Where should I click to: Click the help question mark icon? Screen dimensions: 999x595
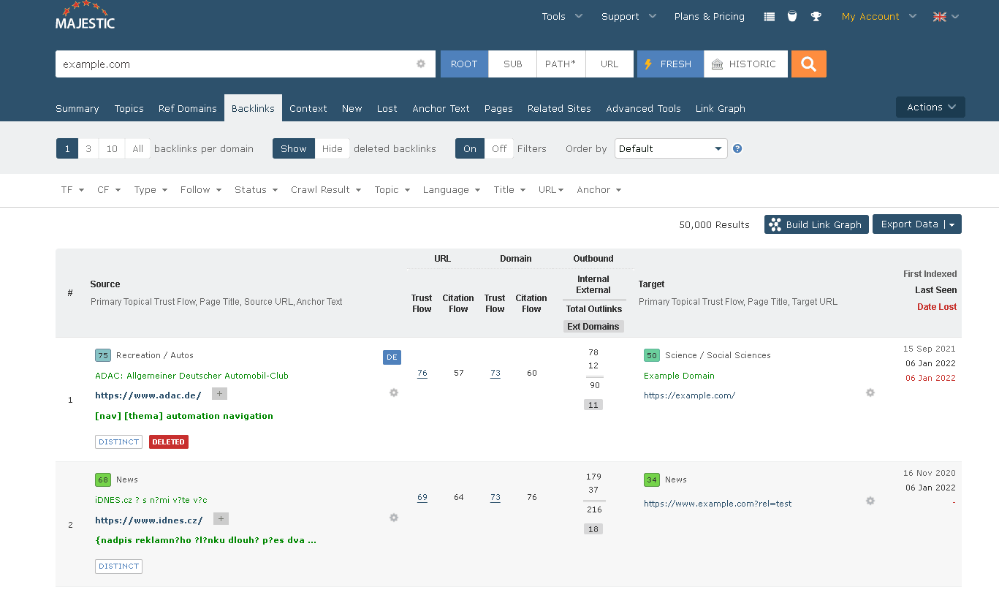tap(737, 148)
